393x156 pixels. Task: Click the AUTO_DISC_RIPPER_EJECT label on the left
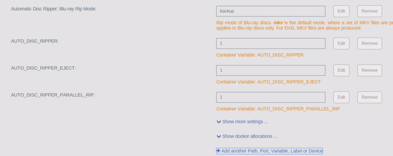pos(43,68)
